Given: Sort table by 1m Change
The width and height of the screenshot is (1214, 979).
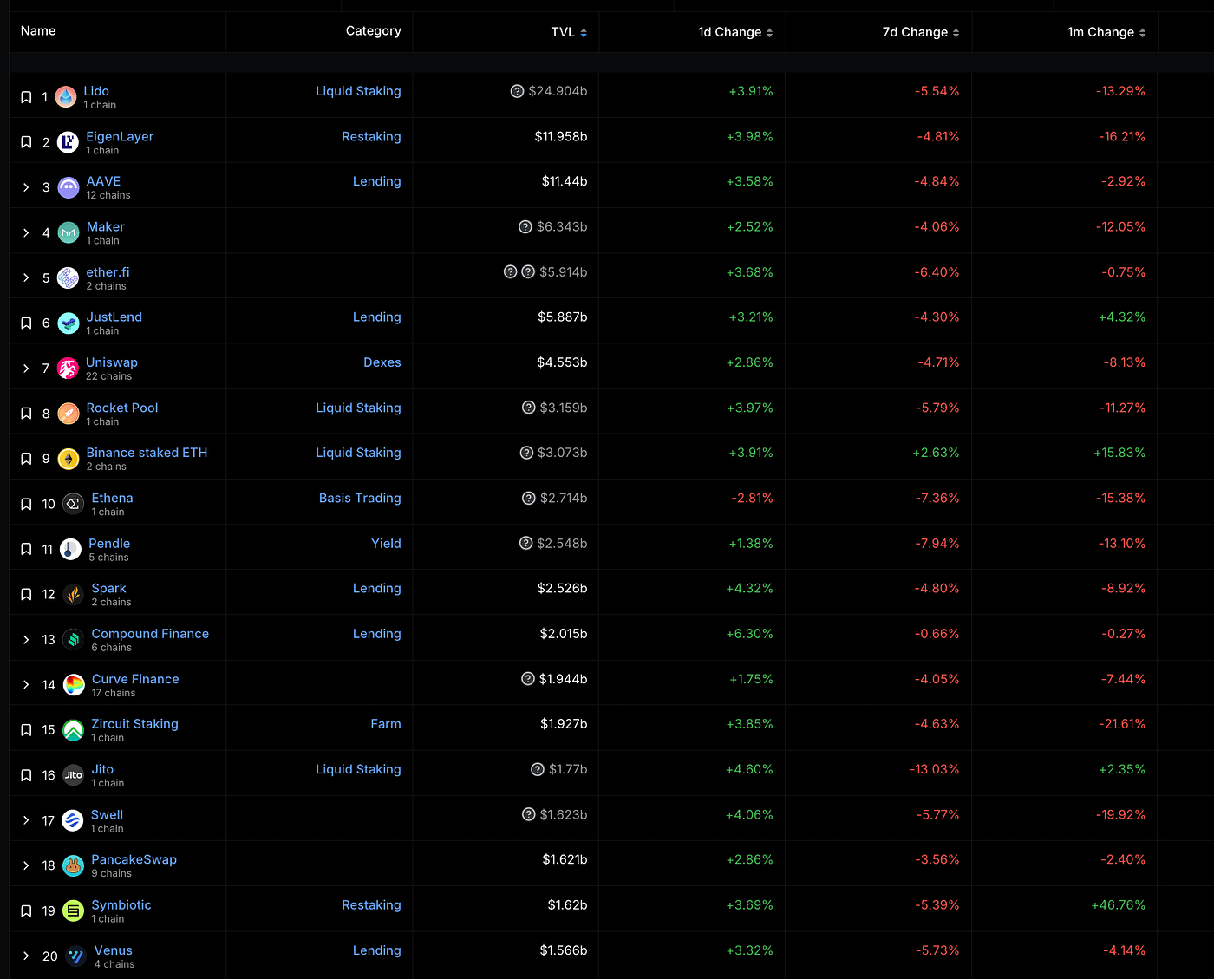Looking at the screenshot, I should 1106,32.
